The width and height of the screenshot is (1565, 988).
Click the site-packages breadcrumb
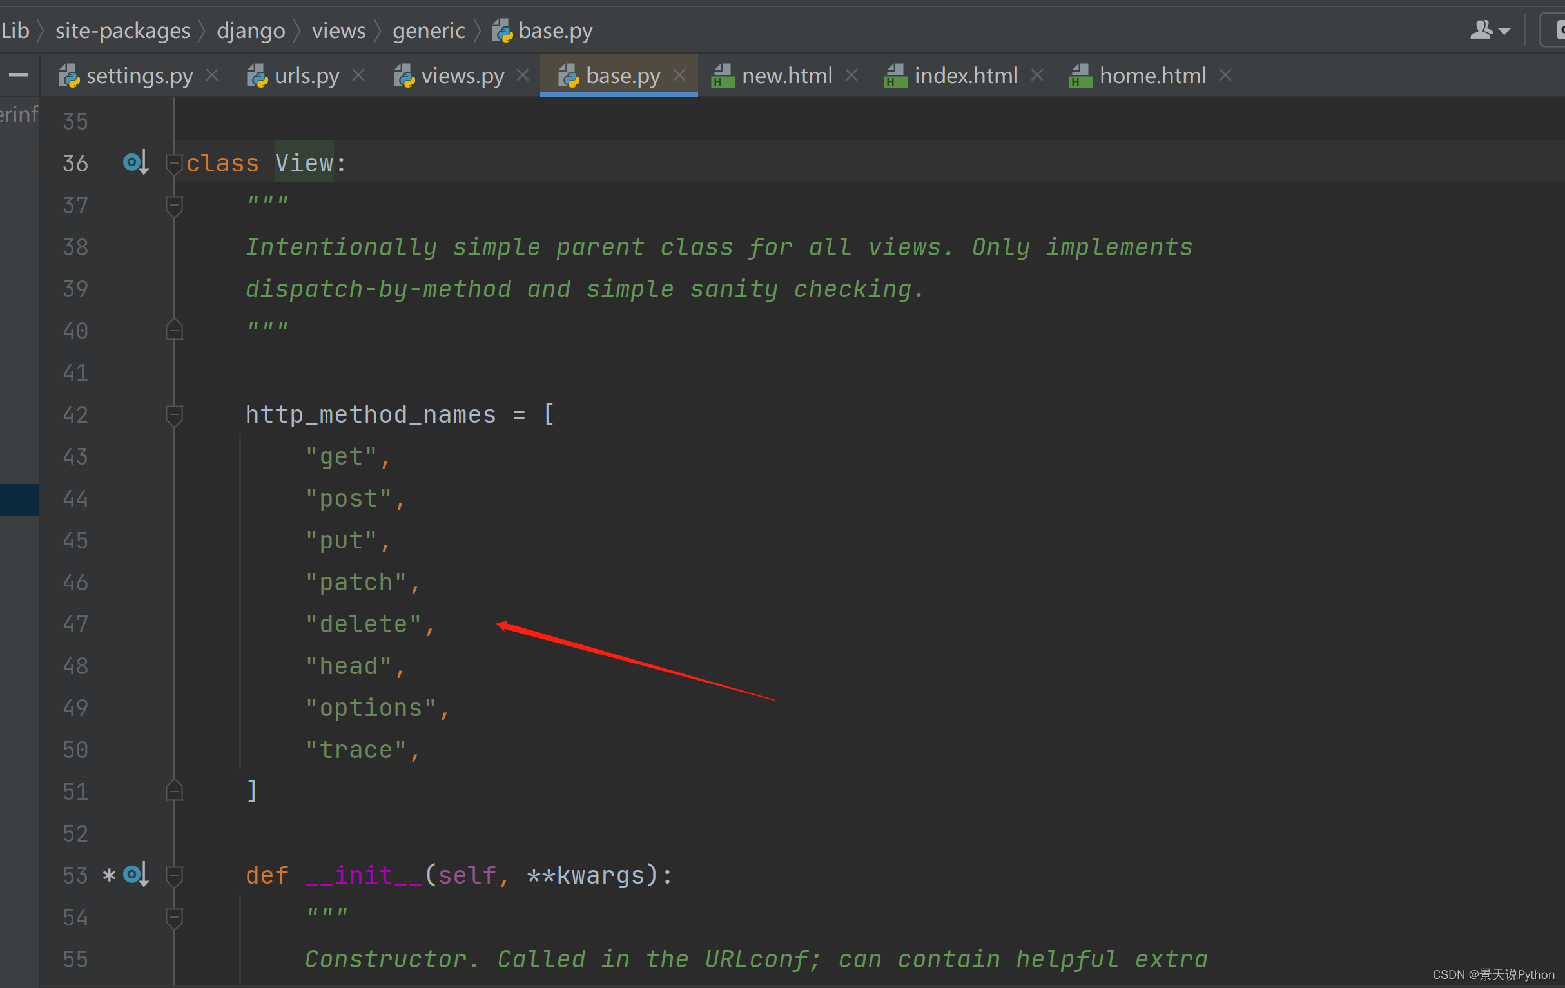[x=123, y=30]
